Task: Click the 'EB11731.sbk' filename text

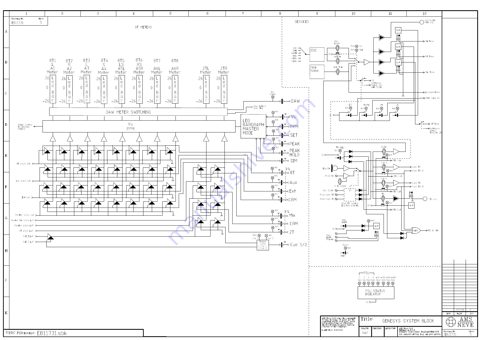Action: tap(52, 333)
